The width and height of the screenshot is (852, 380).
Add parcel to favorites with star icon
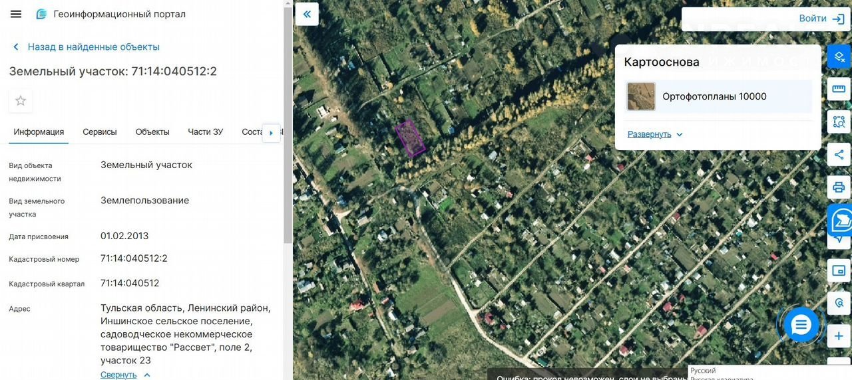click(x=21, y=101)
